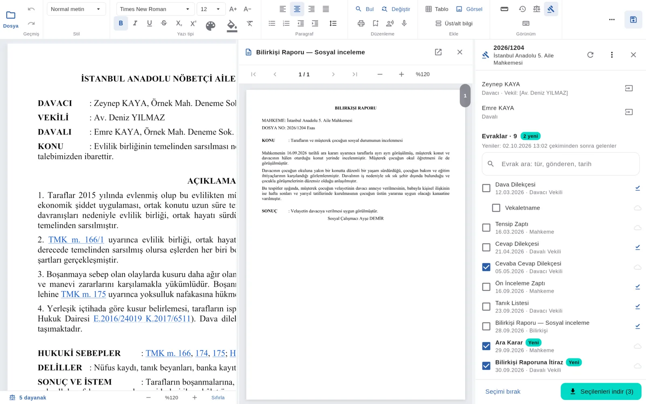Pick the fill color swatch

232,26
